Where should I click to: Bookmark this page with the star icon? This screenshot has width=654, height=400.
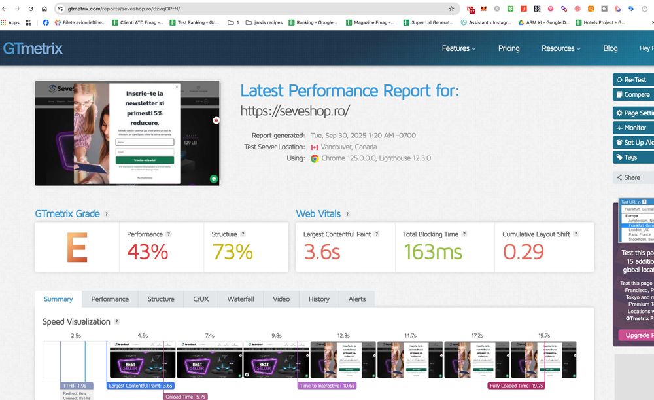click(451, 9)
